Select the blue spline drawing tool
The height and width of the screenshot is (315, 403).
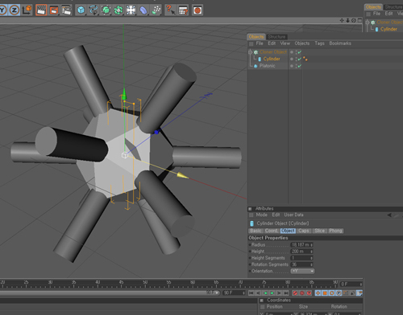coord(93,10)
